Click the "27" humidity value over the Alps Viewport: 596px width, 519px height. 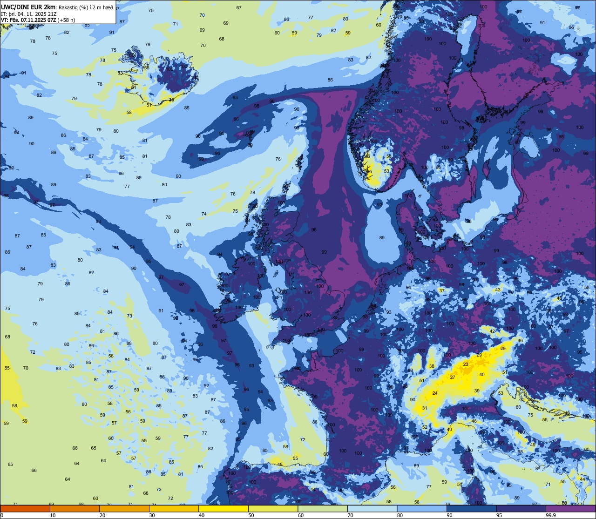(x=453, y=377)
